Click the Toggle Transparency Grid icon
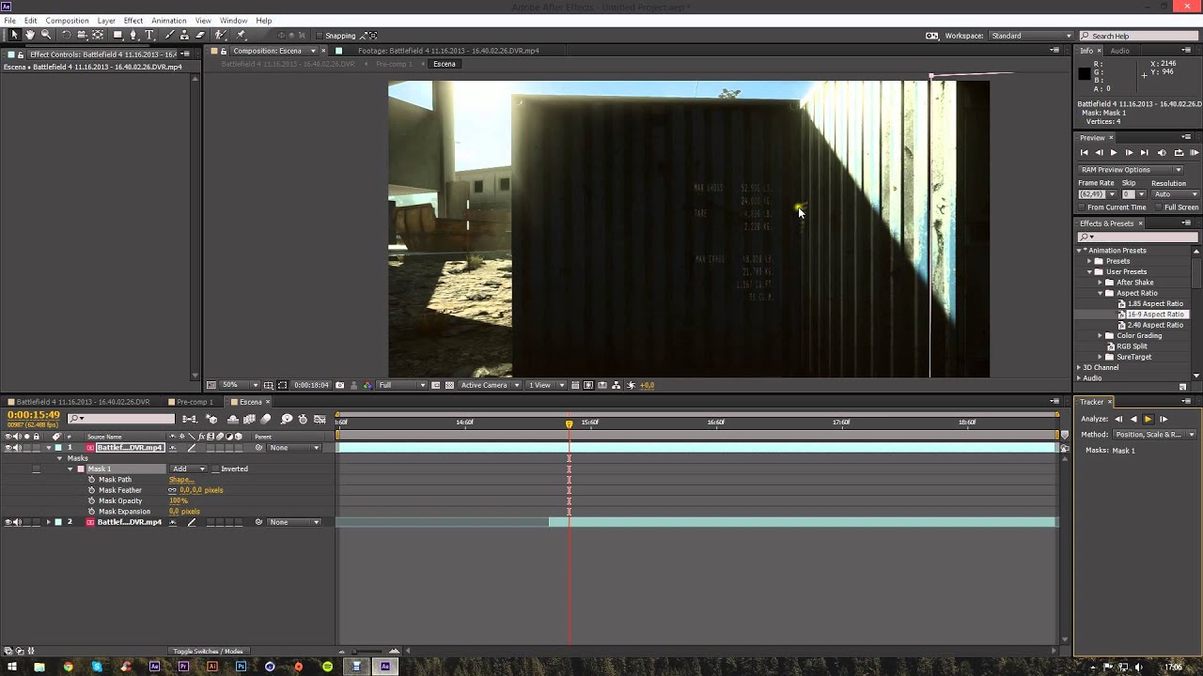 451,385
